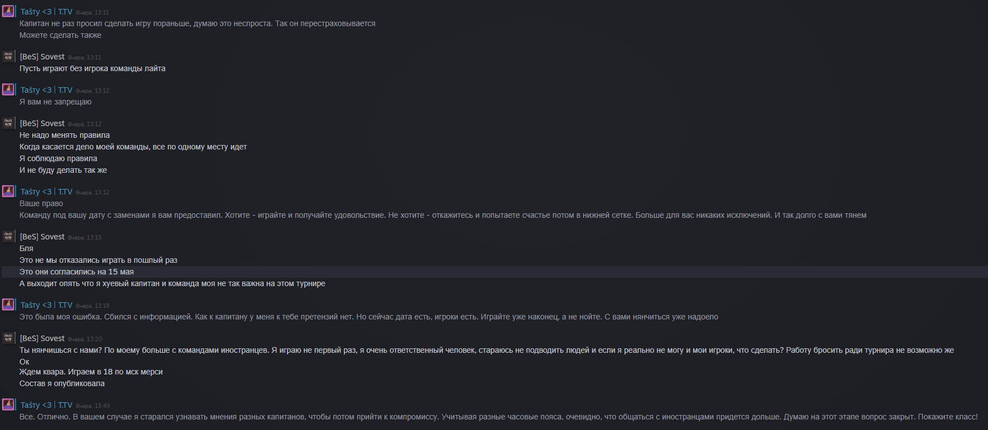This screenshot has height=430, width=988.
Task: Select Sovest's avatar on the 13:20 message
Action: pos(8,338)
